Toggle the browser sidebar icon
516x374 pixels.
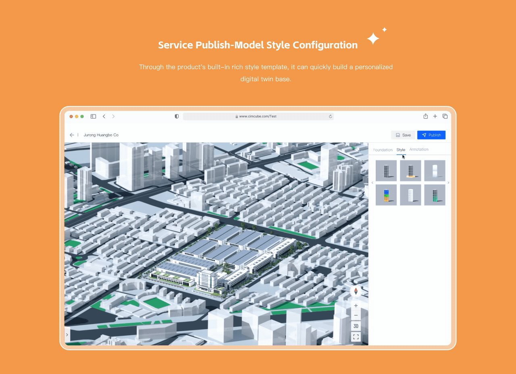93,116
